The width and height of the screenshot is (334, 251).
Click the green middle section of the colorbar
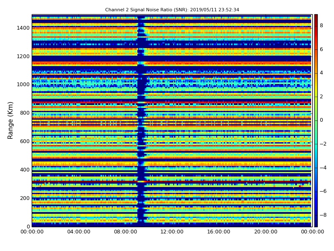pos(316,120)
